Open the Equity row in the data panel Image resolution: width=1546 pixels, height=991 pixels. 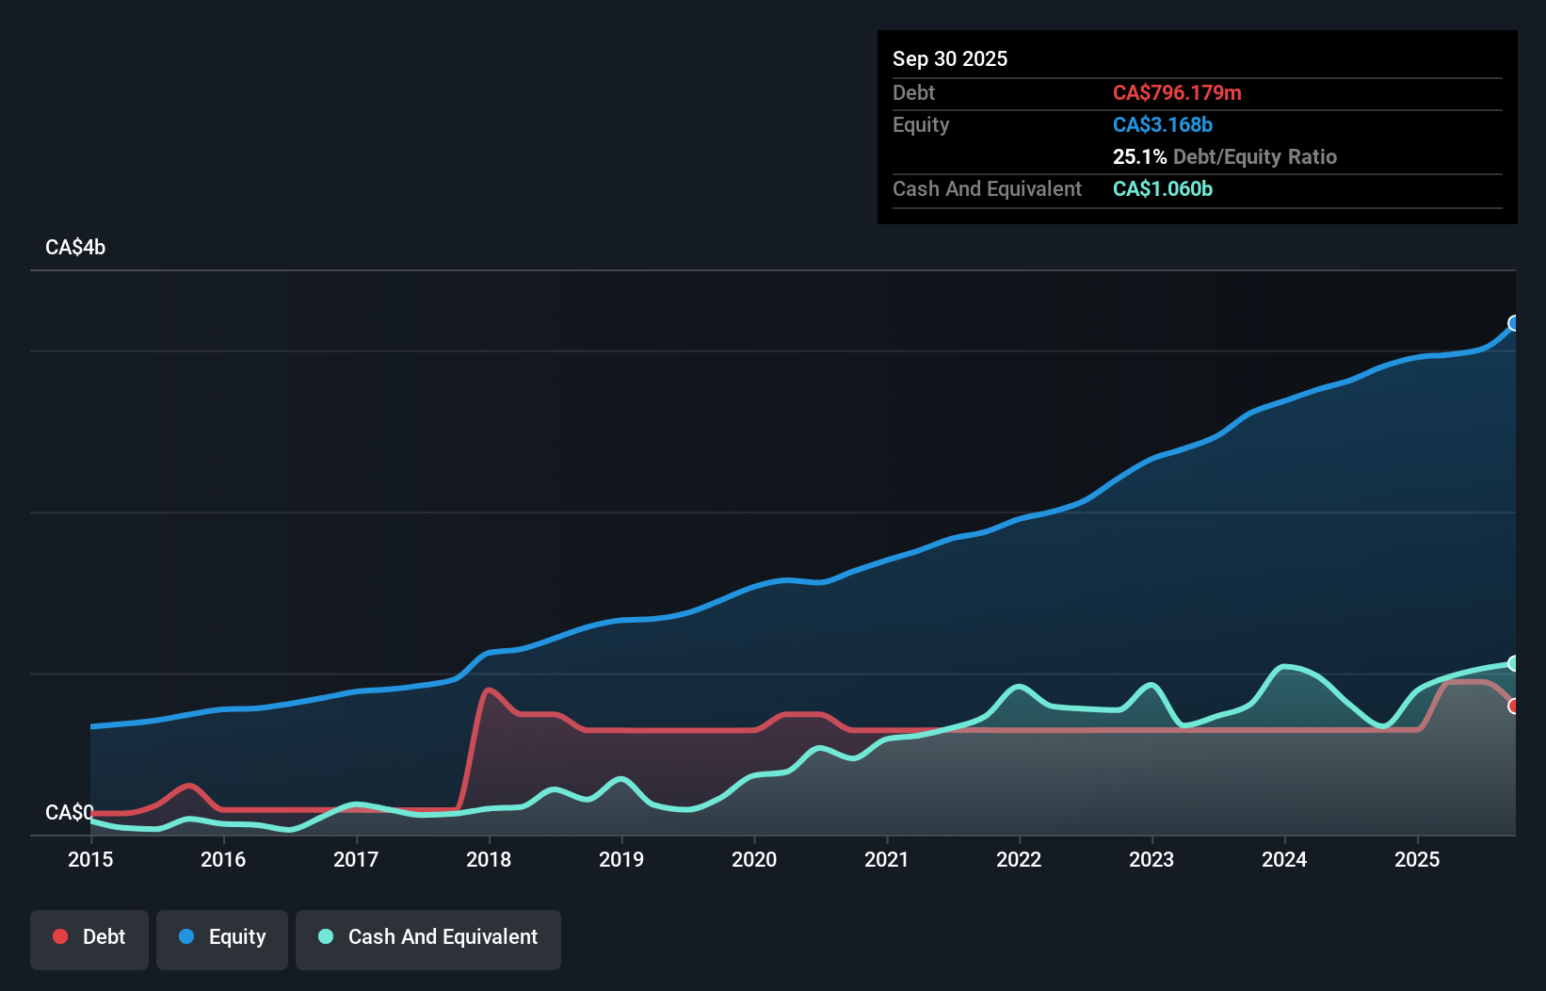tap(921, 124)
